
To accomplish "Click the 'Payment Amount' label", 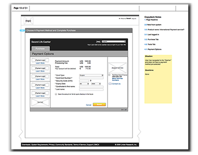I will pos(62,61).
